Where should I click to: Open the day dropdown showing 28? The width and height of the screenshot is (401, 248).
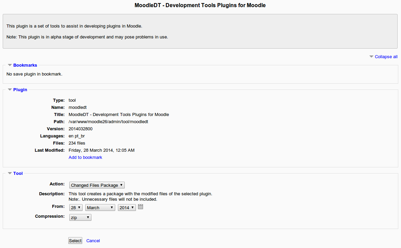click(x=75, y=207)
